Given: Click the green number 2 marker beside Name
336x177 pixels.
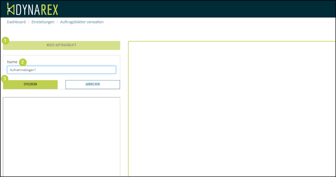Looking at the screenshot, I should (22, 62).
